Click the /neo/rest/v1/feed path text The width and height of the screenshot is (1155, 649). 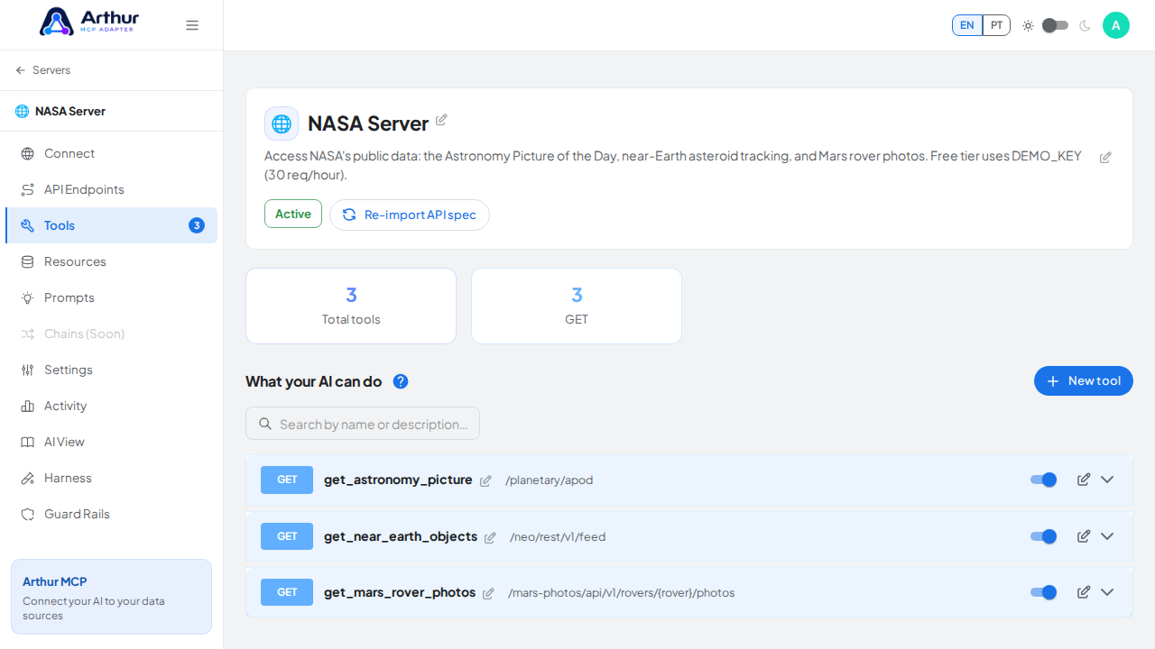pyautogui.click(x=558, y=537)
